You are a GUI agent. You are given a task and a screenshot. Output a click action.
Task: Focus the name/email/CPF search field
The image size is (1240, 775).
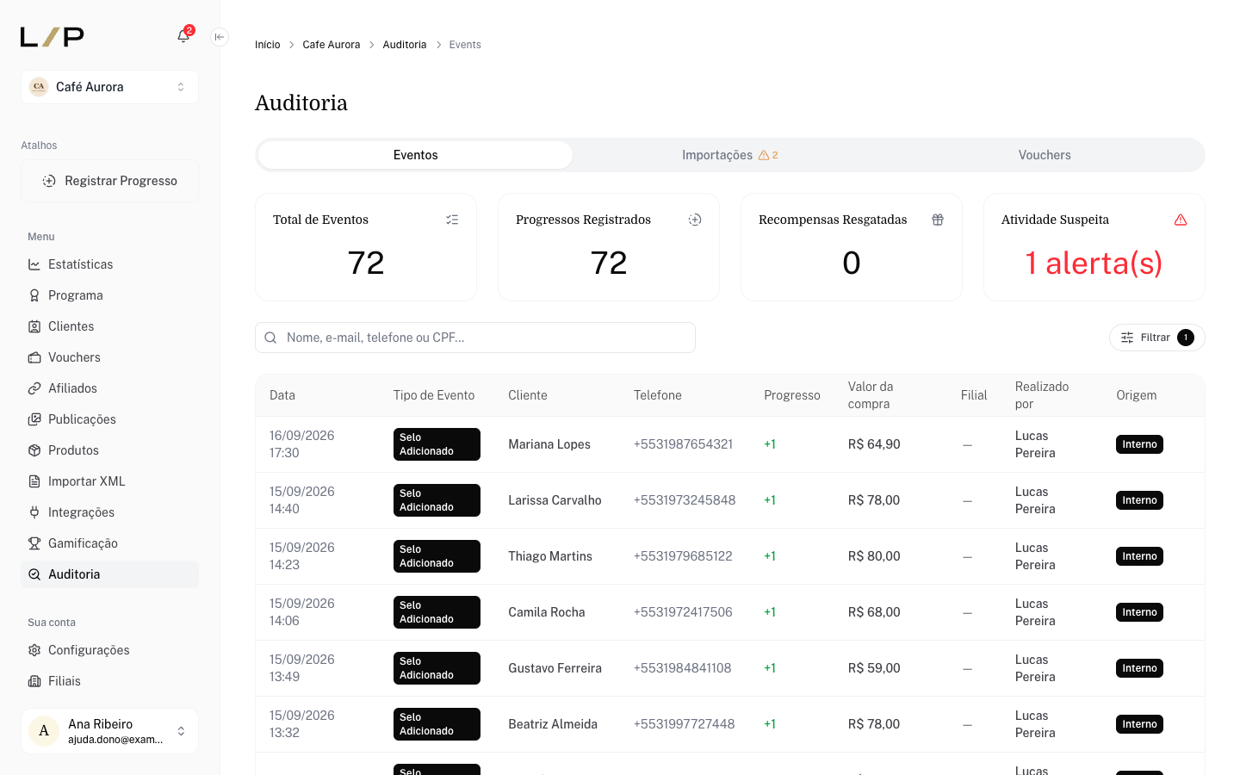475,338
